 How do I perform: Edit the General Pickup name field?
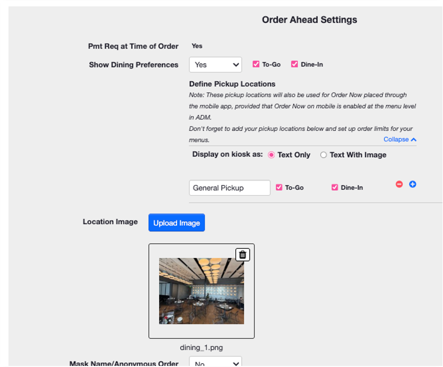[x=230, y=188]
